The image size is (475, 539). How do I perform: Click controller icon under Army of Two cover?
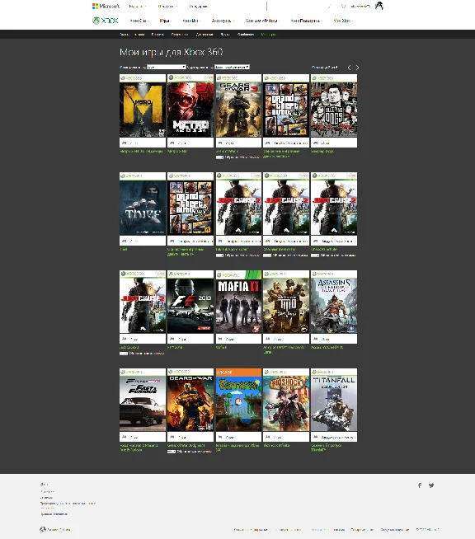pyautogui.click(x=267, y=339)
